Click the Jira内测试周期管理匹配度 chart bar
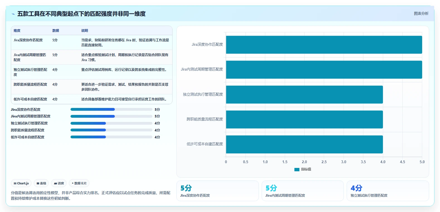 click(x=324, y=69)
